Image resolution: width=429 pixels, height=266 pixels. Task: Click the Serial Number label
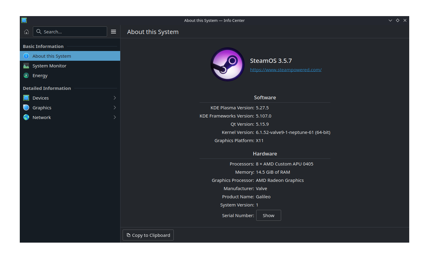238,216
